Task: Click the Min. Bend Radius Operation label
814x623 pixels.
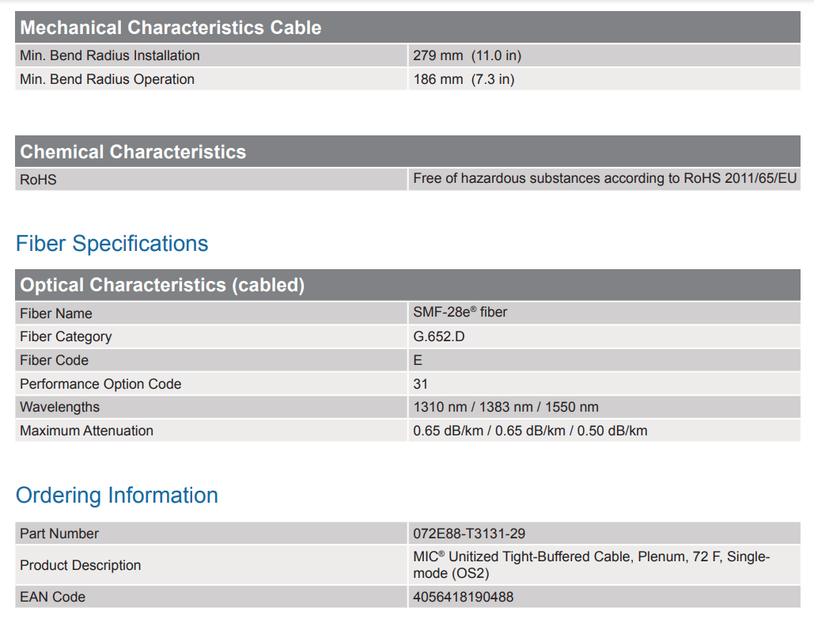Action: 107,79
